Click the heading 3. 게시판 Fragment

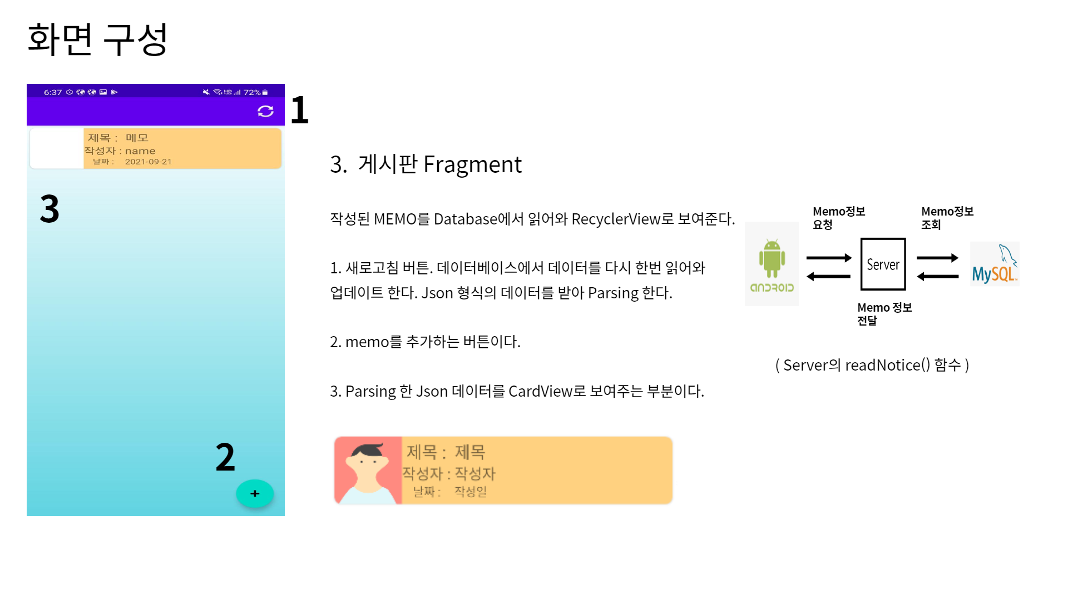click(x=426, y=164)
